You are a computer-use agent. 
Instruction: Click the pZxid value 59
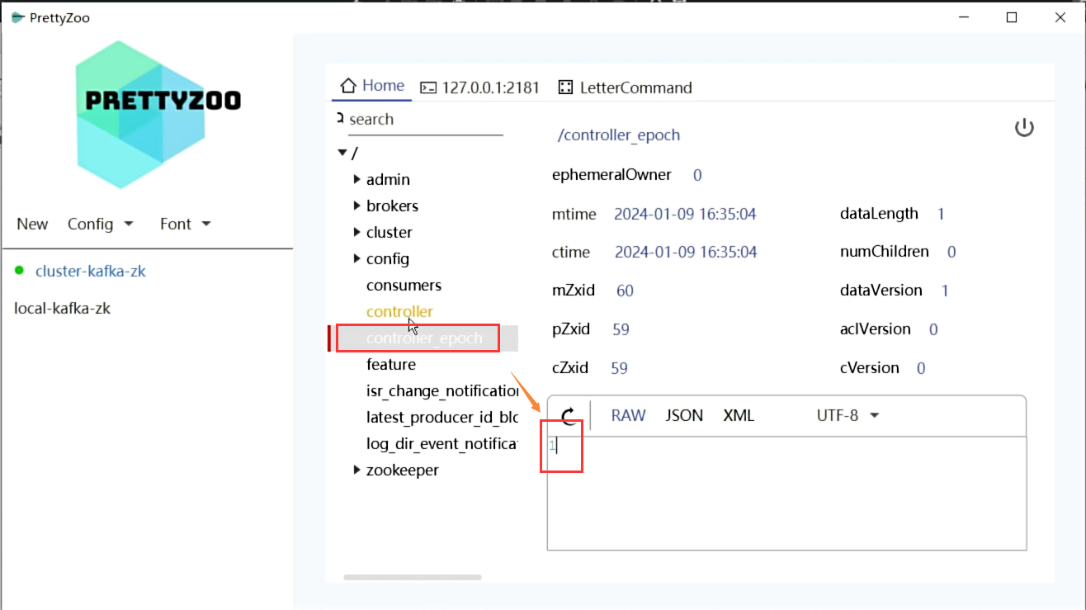(621, 329)
